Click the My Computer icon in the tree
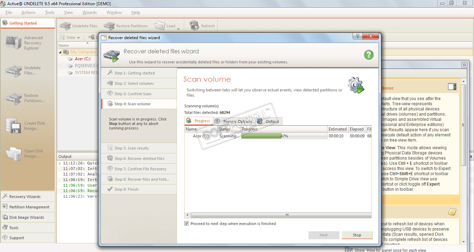This screenshot has width=474, height=252. pyautogui.click(x=66, y=52)
